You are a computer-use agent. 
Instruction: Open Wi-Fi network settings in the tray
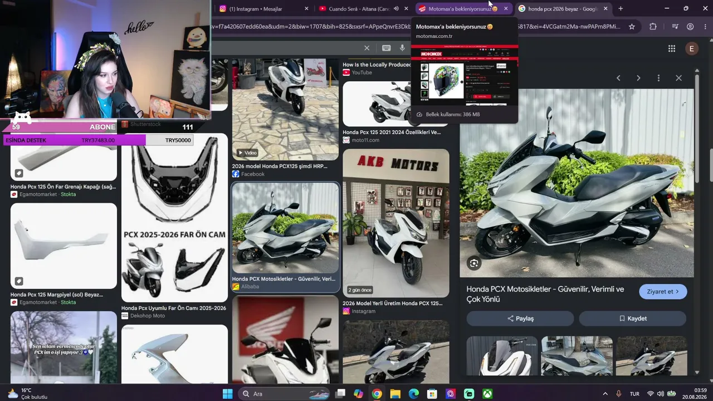(x=650, y=394)
